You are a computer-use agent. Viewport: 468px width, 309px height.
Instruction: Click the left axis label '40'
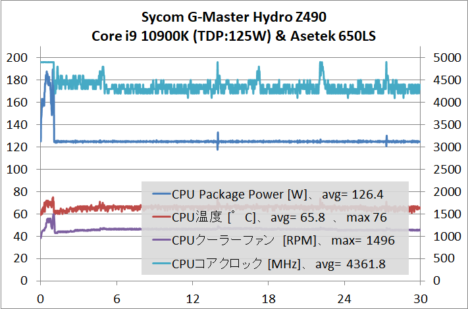coord(20,236)
